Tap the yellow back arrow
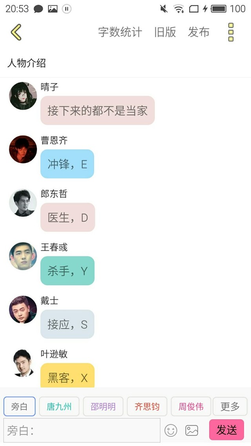251x446 pixels. click(16, 32)
